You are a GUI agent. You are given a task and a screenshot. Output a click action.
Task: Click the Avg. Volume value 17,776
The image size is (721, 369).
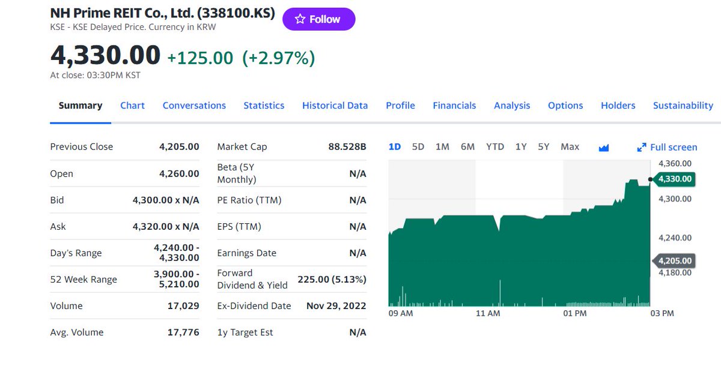pos(183,332)
